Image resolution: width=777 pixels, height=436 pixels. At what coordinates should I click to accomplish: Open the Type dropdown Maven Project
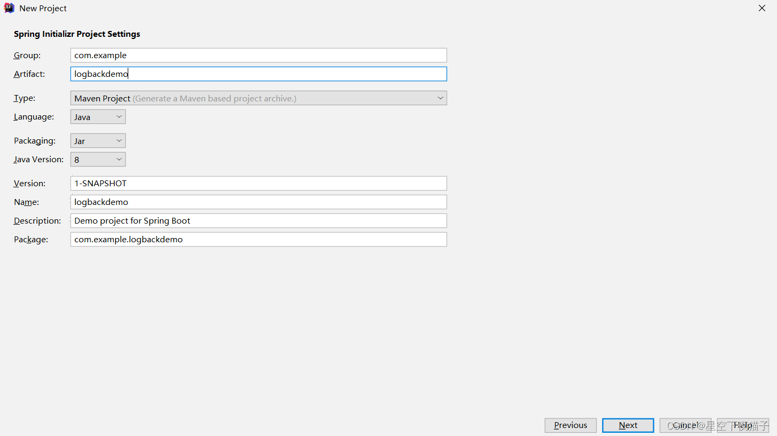[x=259, y=98]
